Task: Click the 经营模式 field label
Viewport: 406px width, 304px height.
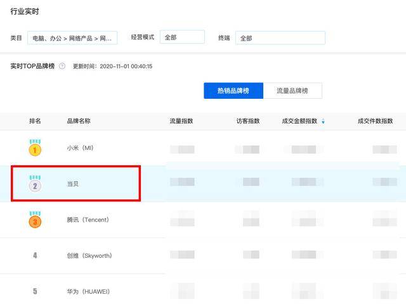Action: pyautogui.click(x=143, y=37)
